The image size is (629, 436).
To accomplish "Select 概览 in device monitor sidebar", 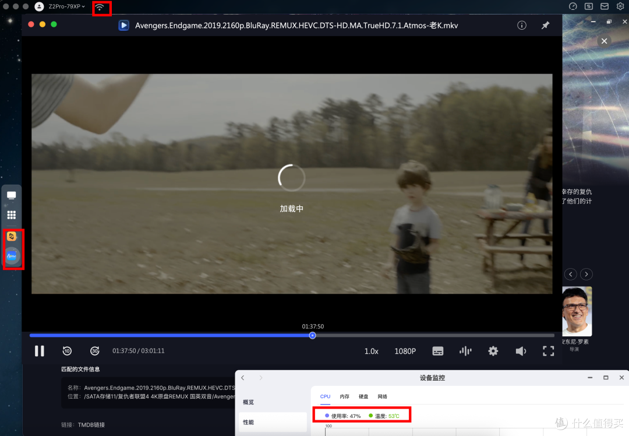I will point(248,402).
